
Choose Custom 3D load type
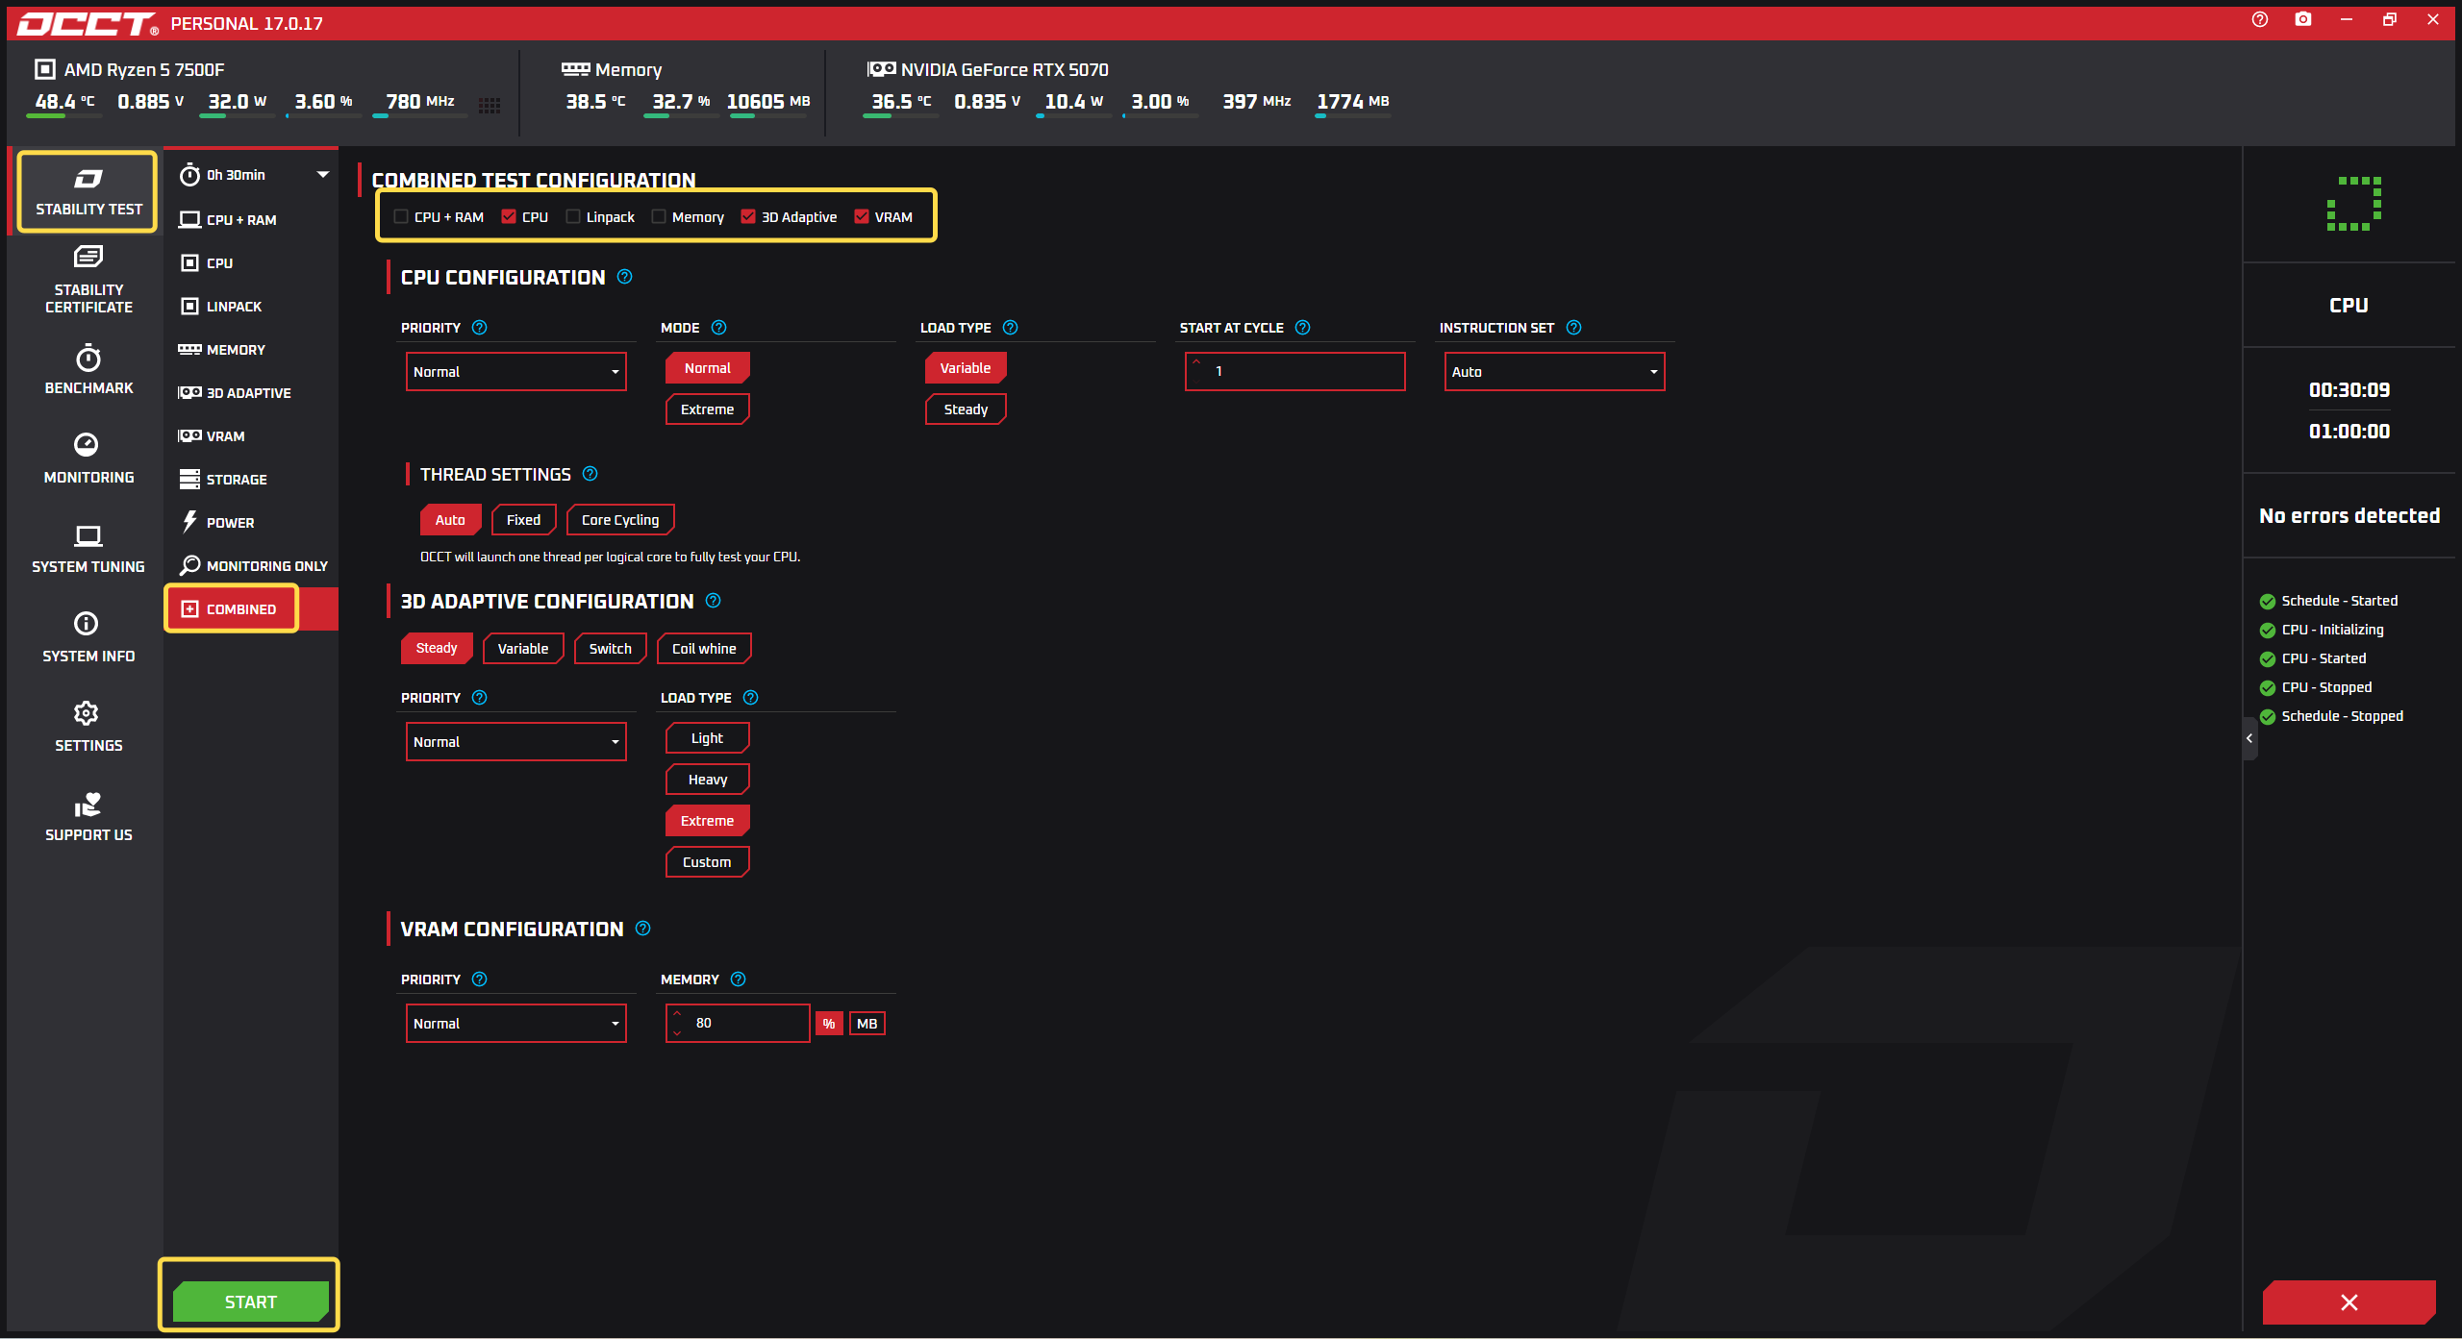(x=708, y=862)
